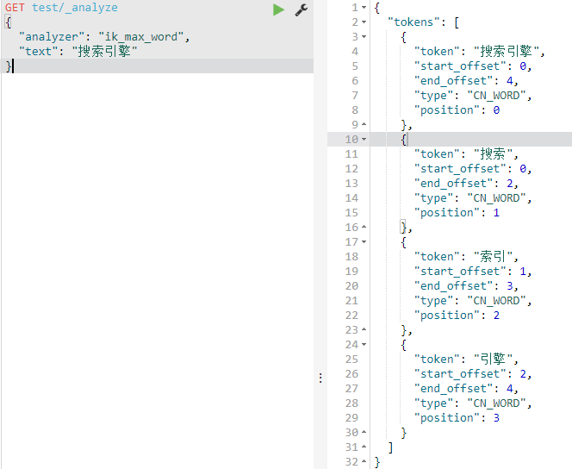Screen dimensions: 572x469
Task: Click fold arrow at line 16
Action: 364,227
